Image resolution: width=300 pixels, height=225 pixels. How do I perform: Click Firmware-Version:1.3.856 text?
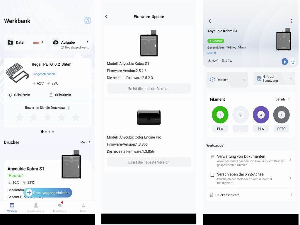click(127, 144)
